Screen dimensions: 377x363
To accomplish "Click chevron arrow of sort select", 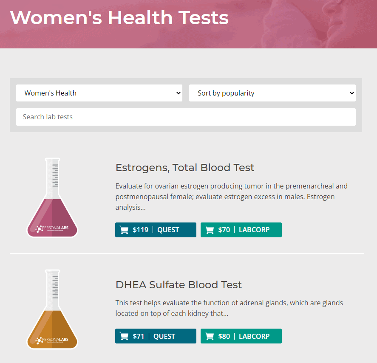I will [x=351, y=93].
